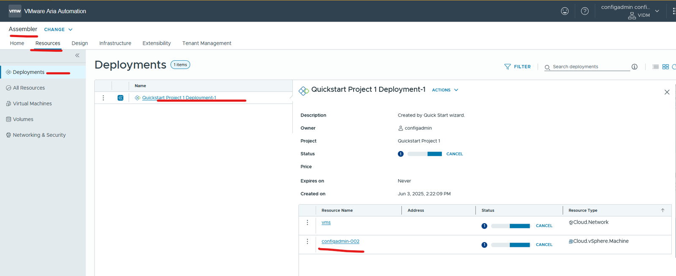Screen dimensions: 676x276
Task: Open the Design tab
Action: click(80, 43)
